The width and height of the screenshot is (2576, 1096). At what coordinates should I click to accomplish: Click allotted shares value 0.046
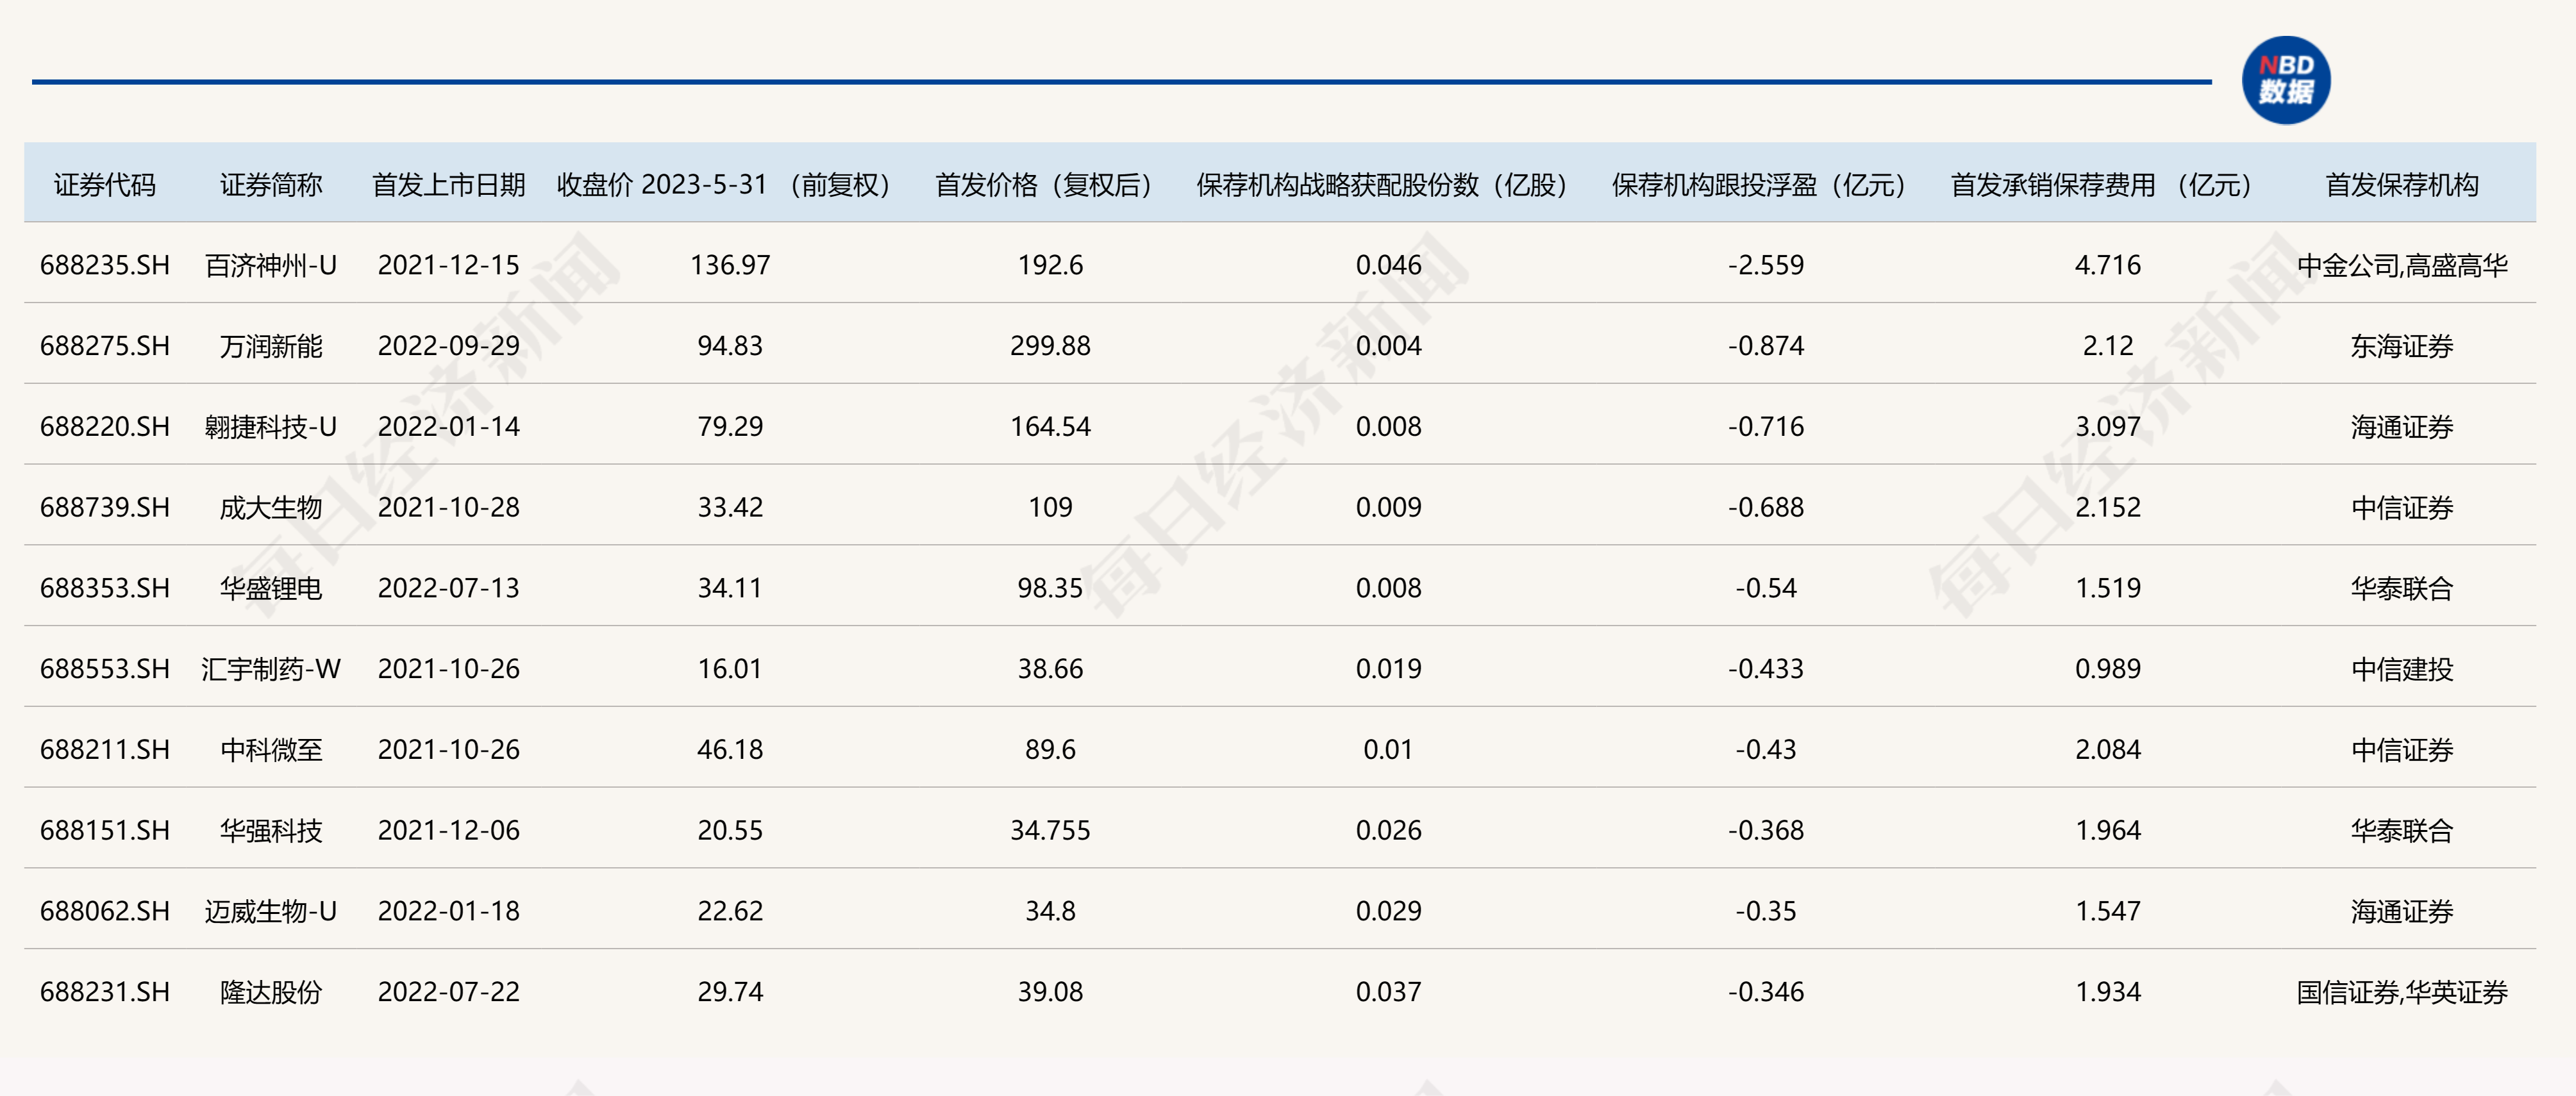1388,265
